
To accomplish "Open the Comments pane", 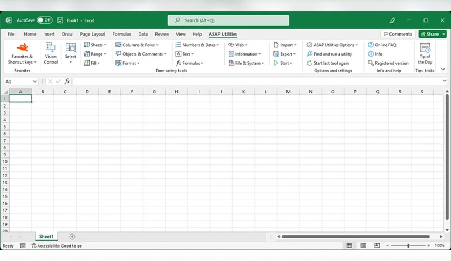I will 398,34.
